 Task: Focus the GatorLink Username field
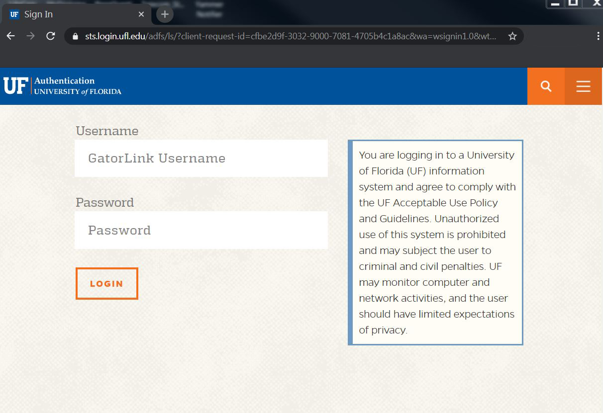click(x=201, y=159)
